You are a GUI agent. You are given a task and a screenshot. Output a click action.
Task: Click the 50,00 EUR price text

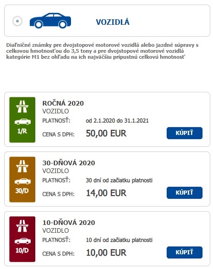pyautogui.click(x=106, y=133)
